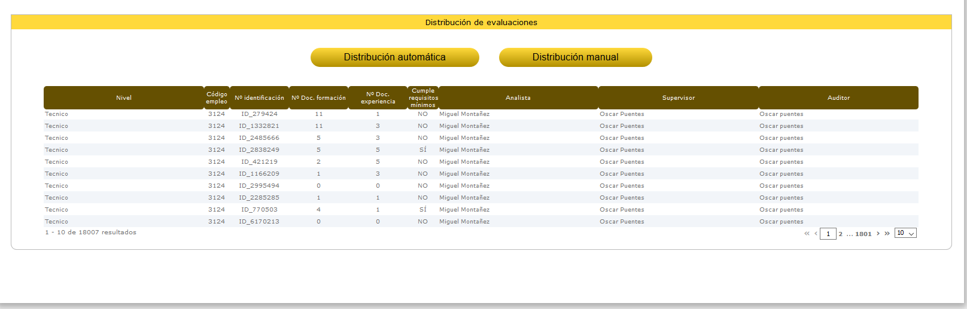Select the row with ID_2838249

(259, 150)
